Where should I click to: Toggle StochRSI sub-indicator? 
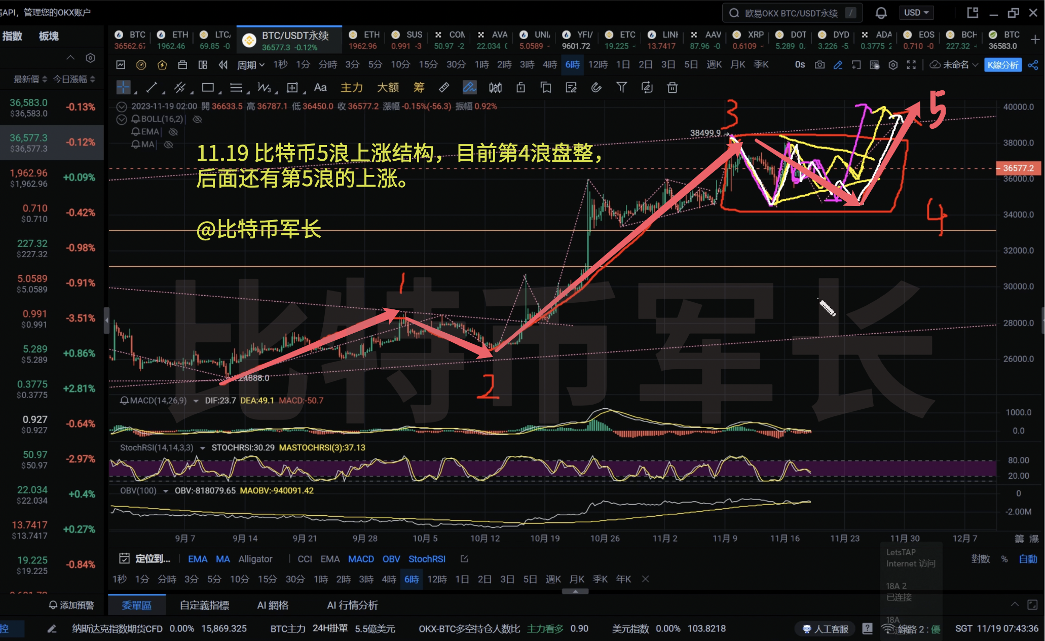pyautogui.click(x=427, y=559)
